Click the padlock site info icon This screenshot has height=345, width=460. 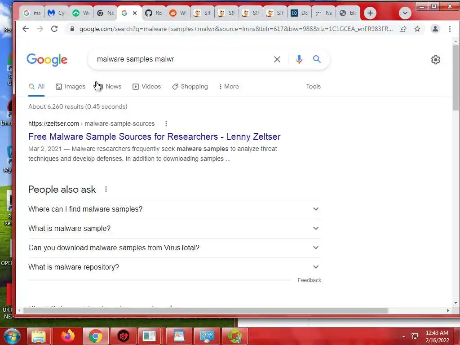72,29
